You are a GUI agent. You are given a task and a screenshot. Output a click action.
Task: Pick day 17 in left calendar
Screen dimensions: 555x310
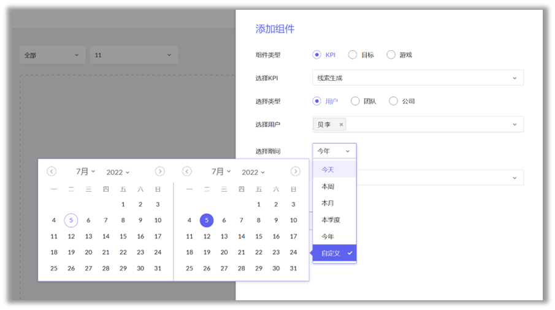pyautogui.click(x=158, y=236)
